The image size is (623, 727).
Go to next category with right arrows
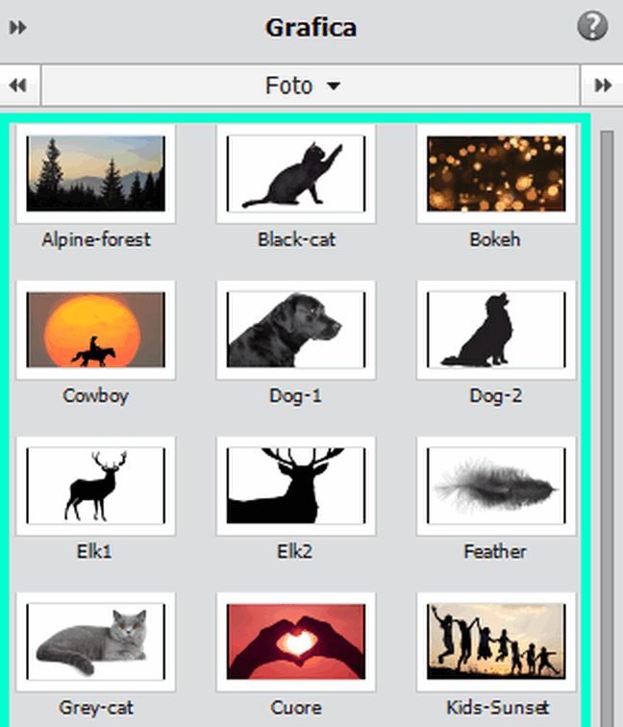tap(603, 86)
